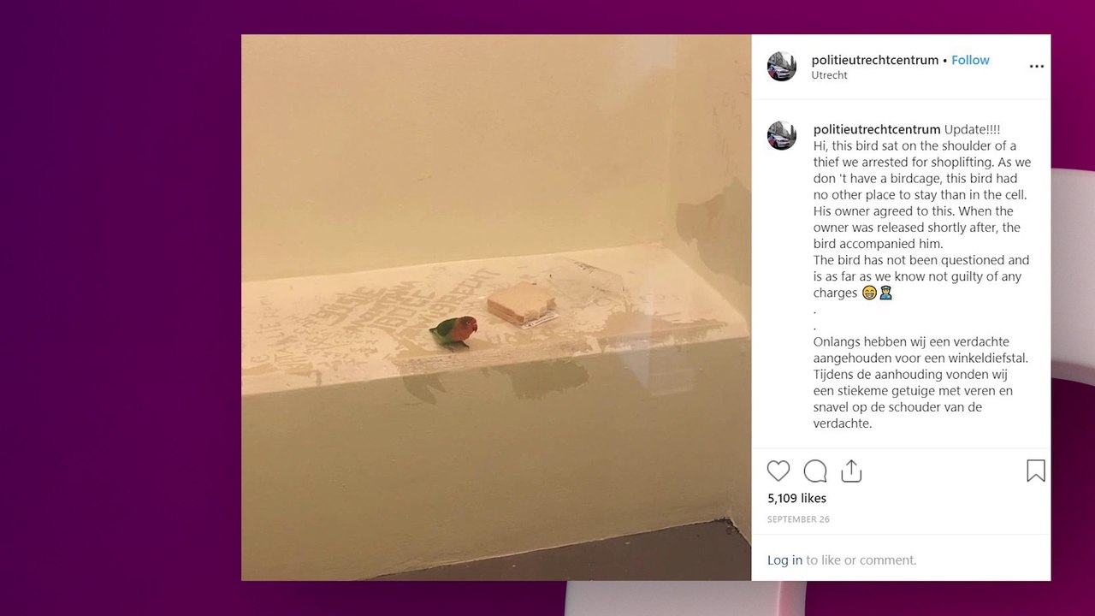The image size is (1095, 616).
Task: Click the lovebird in the photo
Action: tap(453, 332)
